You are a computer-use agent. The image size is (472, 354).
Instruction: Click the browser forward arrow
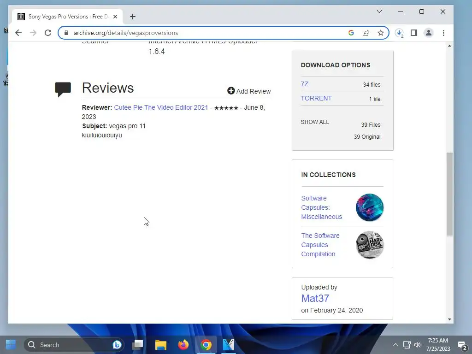pos(33,33)
